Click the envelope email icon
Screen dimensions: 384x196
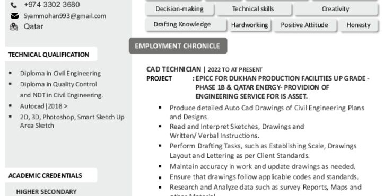click(14, 16)
